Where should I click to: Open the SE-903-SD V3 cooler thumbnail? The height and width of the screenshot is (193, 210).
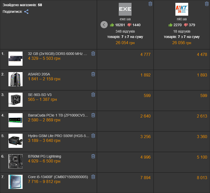16,100
